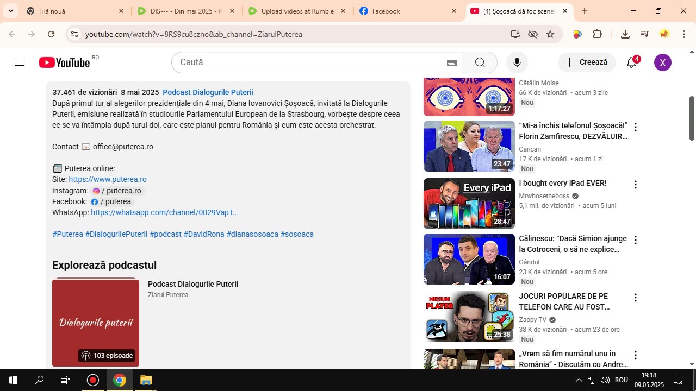
Task: Open the Florin Zamfirescu video thumbnail
Action: [x=469, y=146]
